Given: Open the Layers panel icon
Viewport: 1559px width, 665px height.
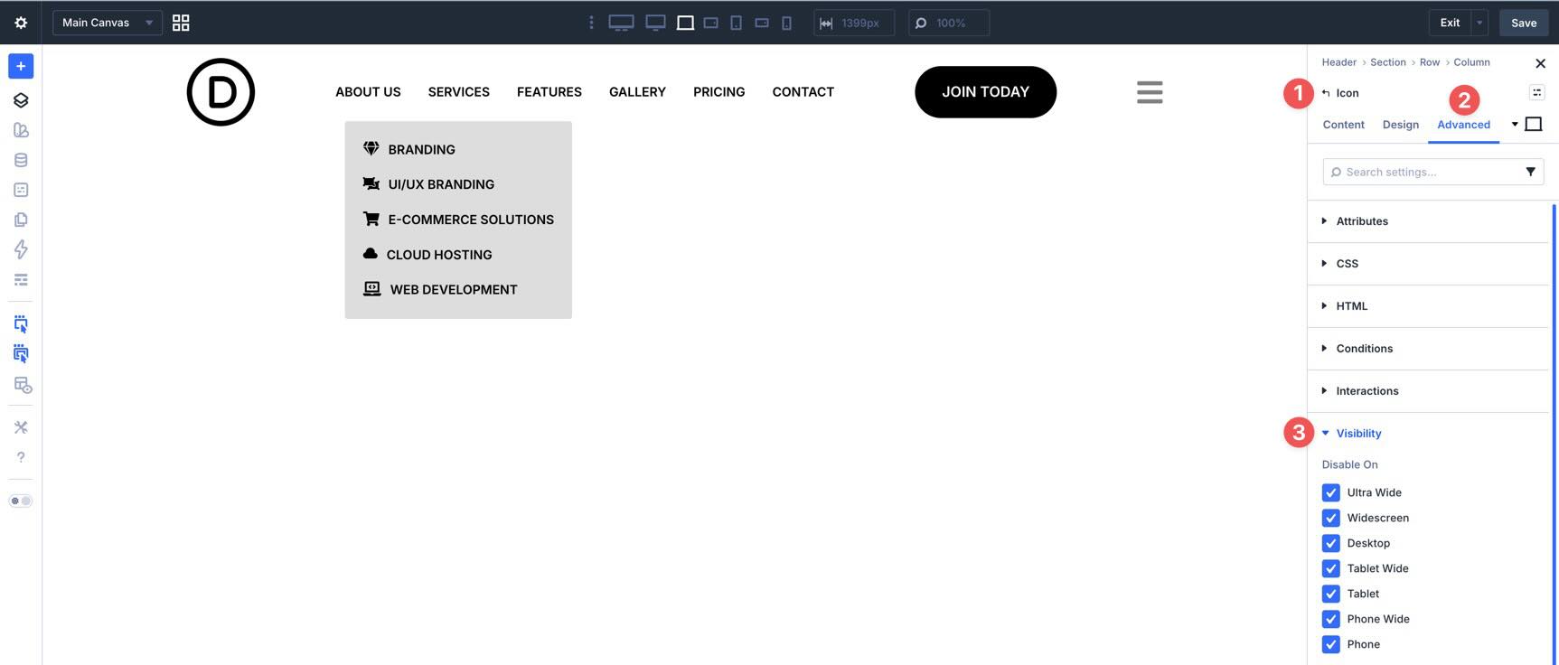Looking at the screenshot, I should [x=21, y=100].
